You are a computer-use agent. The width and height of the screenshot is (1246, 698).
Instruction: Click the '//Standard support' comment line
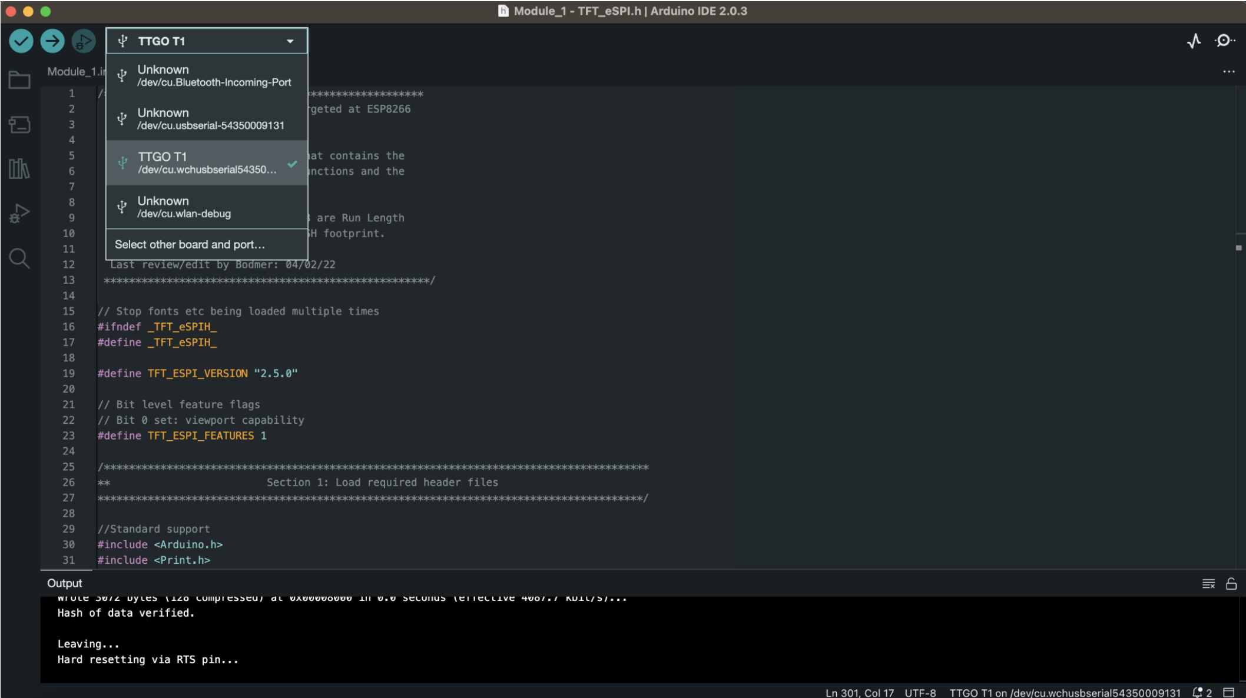point(154,529)
